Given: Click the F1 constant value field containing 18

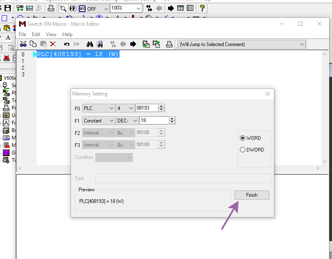Looking at the screenshot, I should tap(154, 120).
